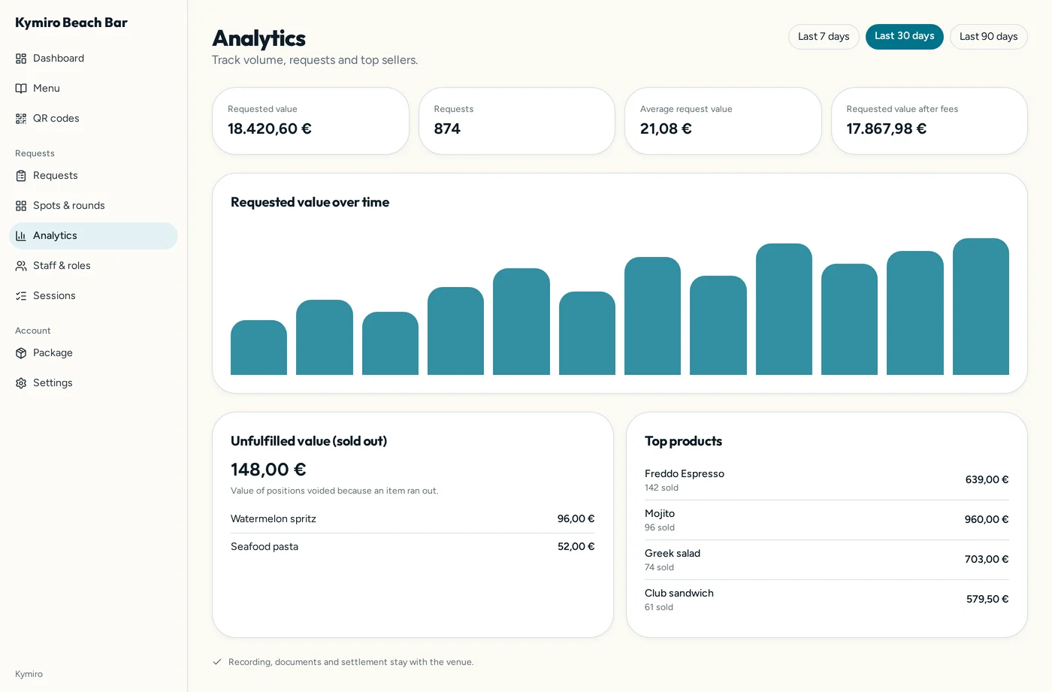
Task: Click the Seafood pasta row
Action: click(413, 547)
